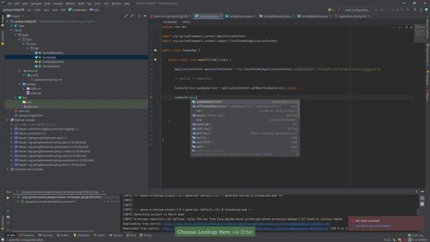Toggle the eye icon in Run panel sidebar

point(8,217)
